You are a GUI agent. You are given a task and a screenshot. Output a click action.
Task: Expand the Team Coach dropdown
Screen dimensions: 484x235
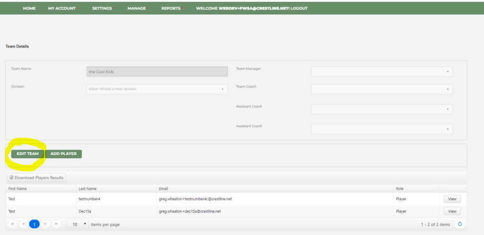point(381,89)
